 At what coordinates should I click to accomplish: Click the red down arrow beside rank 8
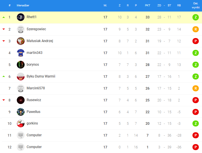pyautogui.click(x=4, y=100)
